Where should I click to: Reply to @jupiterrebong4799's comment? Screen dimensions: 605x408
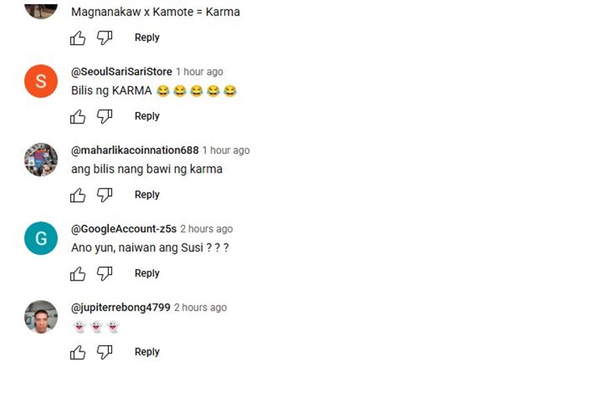[x=147, y=352]
